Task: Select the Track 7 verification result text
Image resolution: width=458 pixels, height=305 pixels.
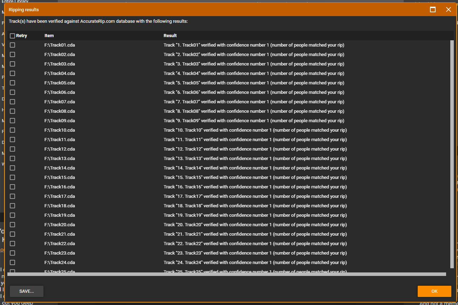Action: click(254, 102)
